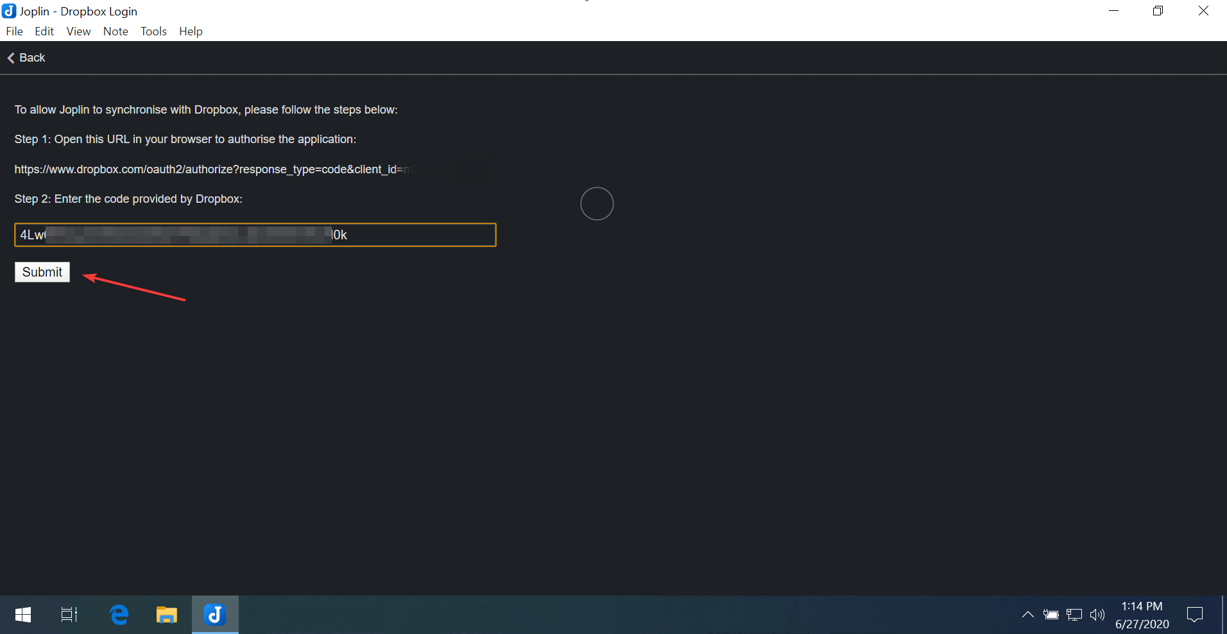Expand hidden icons in the system tray
1227x634 pixels.
(1027, 614)
